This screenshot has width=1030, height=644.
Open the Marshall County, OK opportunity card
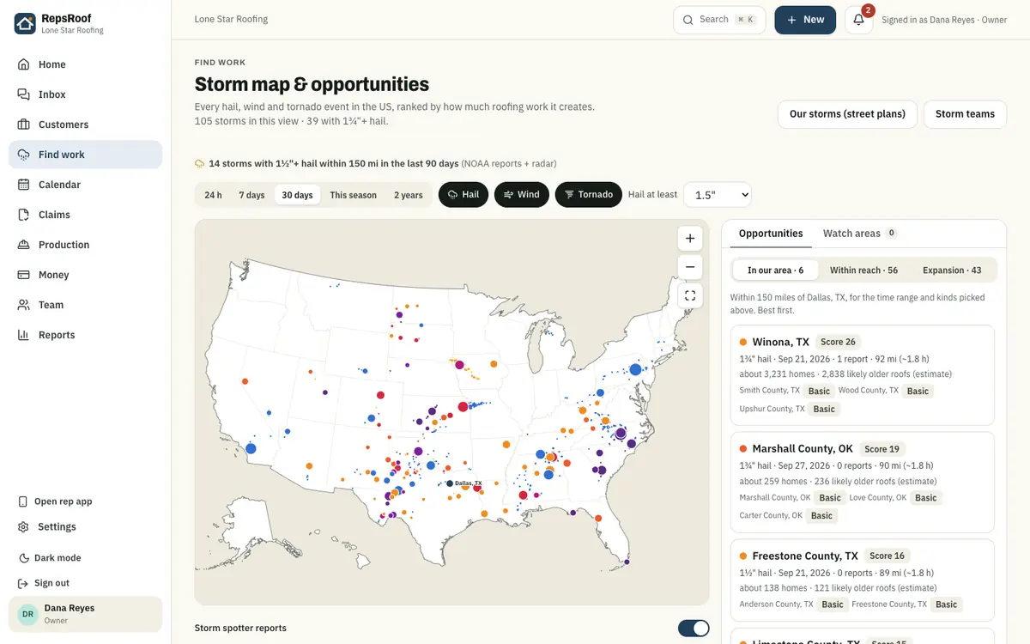click(x=863, y=482)
